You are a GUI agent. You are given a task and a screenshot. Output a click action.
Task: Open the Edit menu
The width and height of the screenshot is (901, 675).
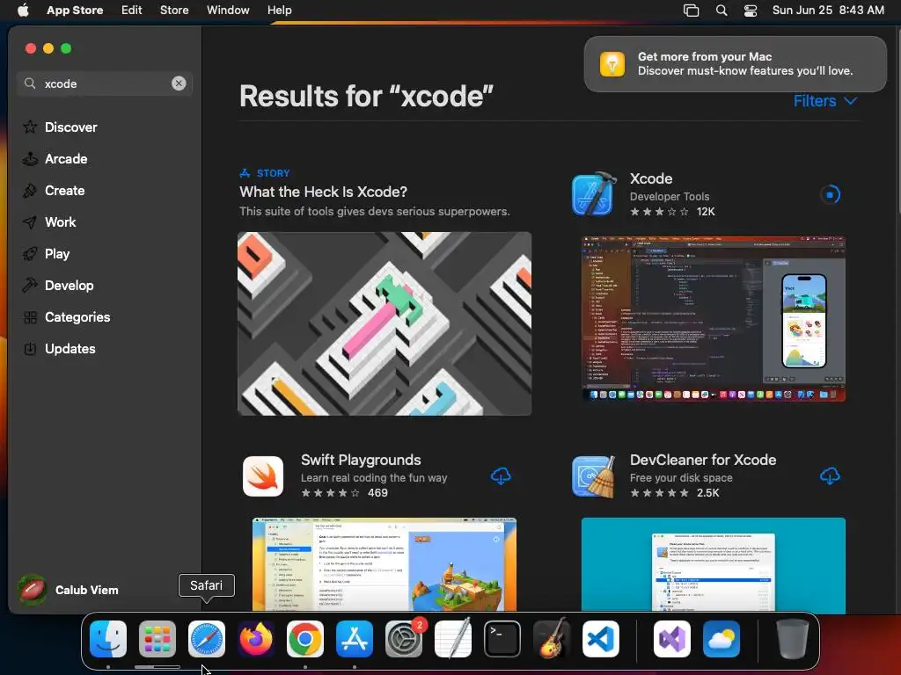(x=132, y=10)
